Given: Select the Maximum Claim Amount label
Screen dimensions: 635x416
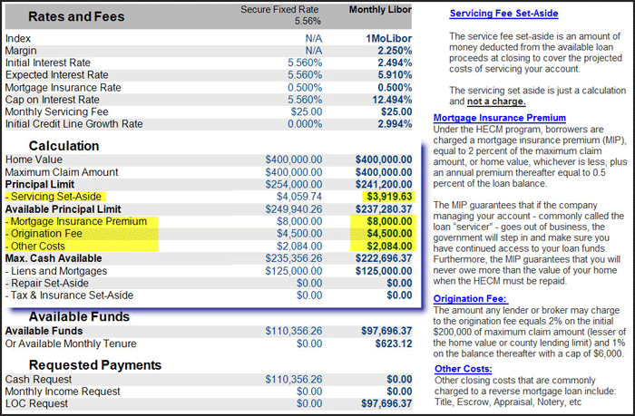Looking at the screenshot, I should point(62,172).
